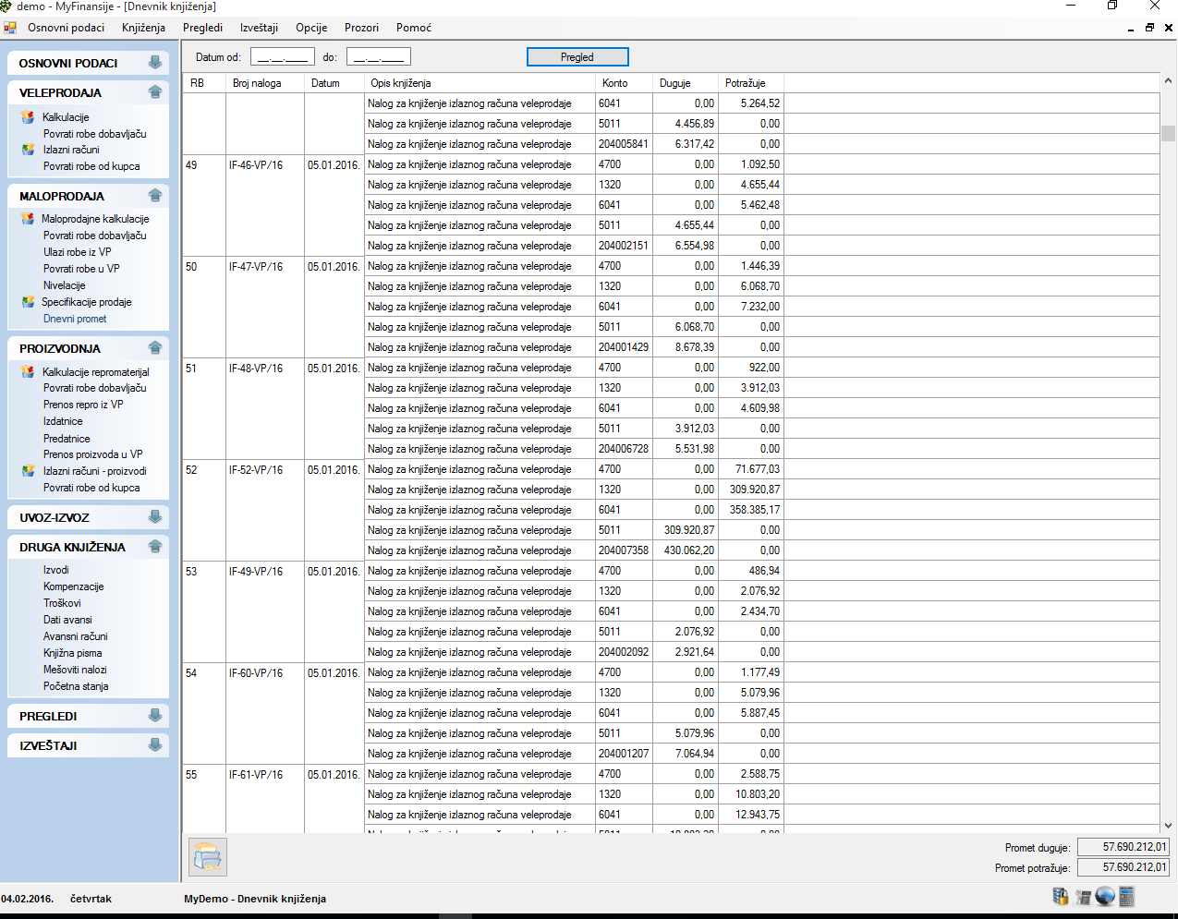Click the icon beside Kalkulacije under Veleprodaja

[28, 117]
